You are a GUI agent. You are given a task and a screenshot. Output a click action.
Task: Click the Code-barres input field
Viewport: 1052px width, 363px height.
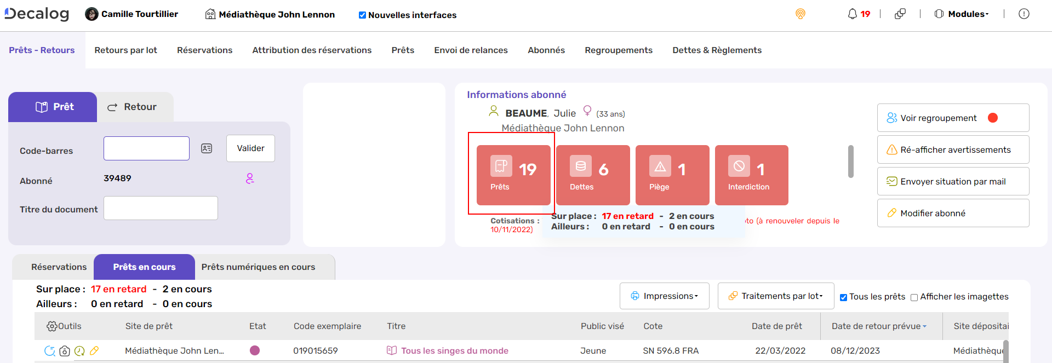[x=146, y=148]
